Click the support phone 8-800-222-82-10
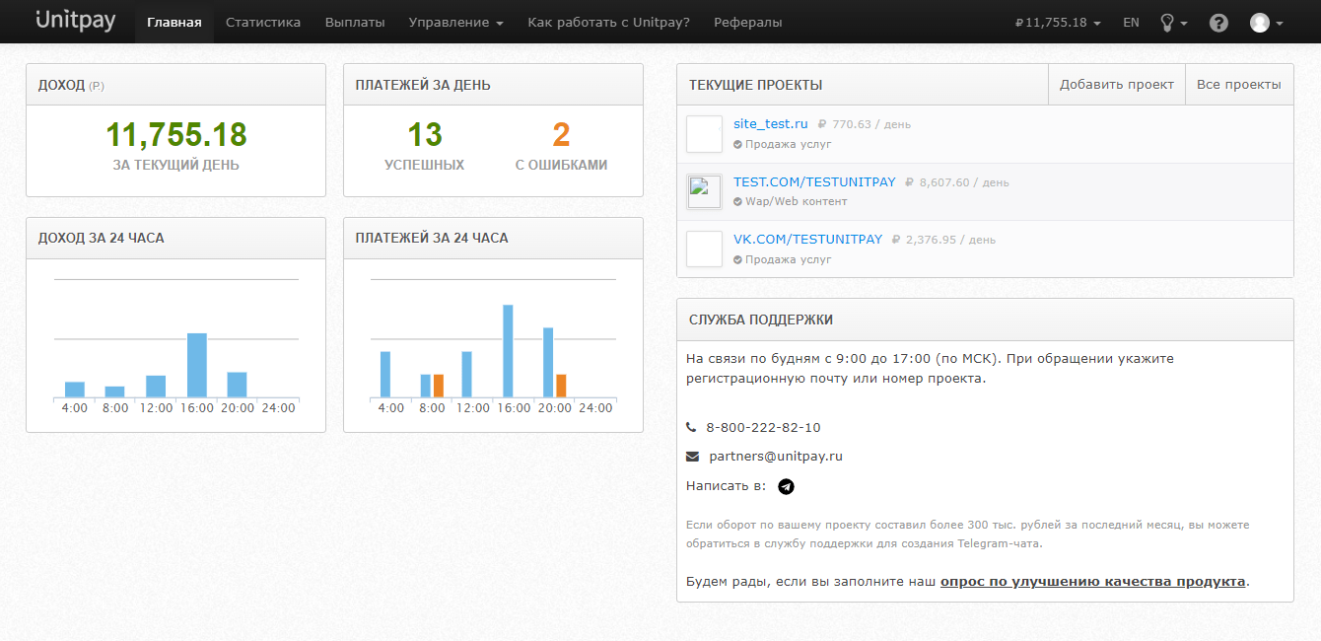 (763, 427)
